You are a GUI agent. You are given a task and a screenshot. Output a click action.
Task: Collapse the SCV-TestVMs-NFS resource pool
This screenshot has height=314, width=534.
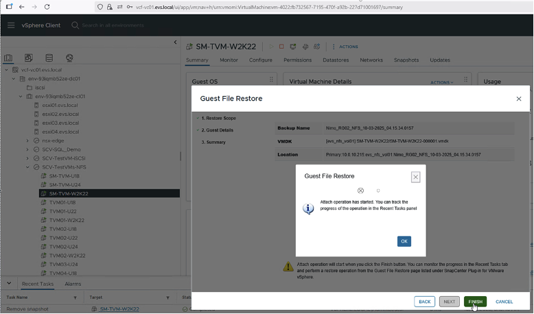point(27,167)
